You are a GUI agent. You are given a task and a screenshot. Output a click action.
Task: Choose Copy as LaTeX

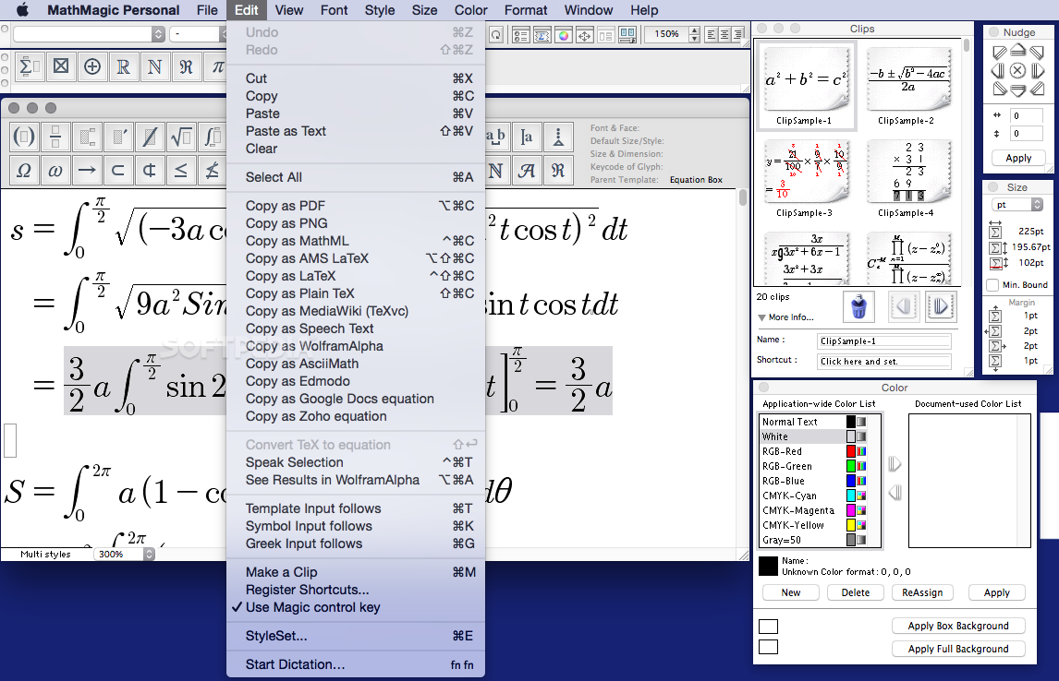click(x=356, y=276)
